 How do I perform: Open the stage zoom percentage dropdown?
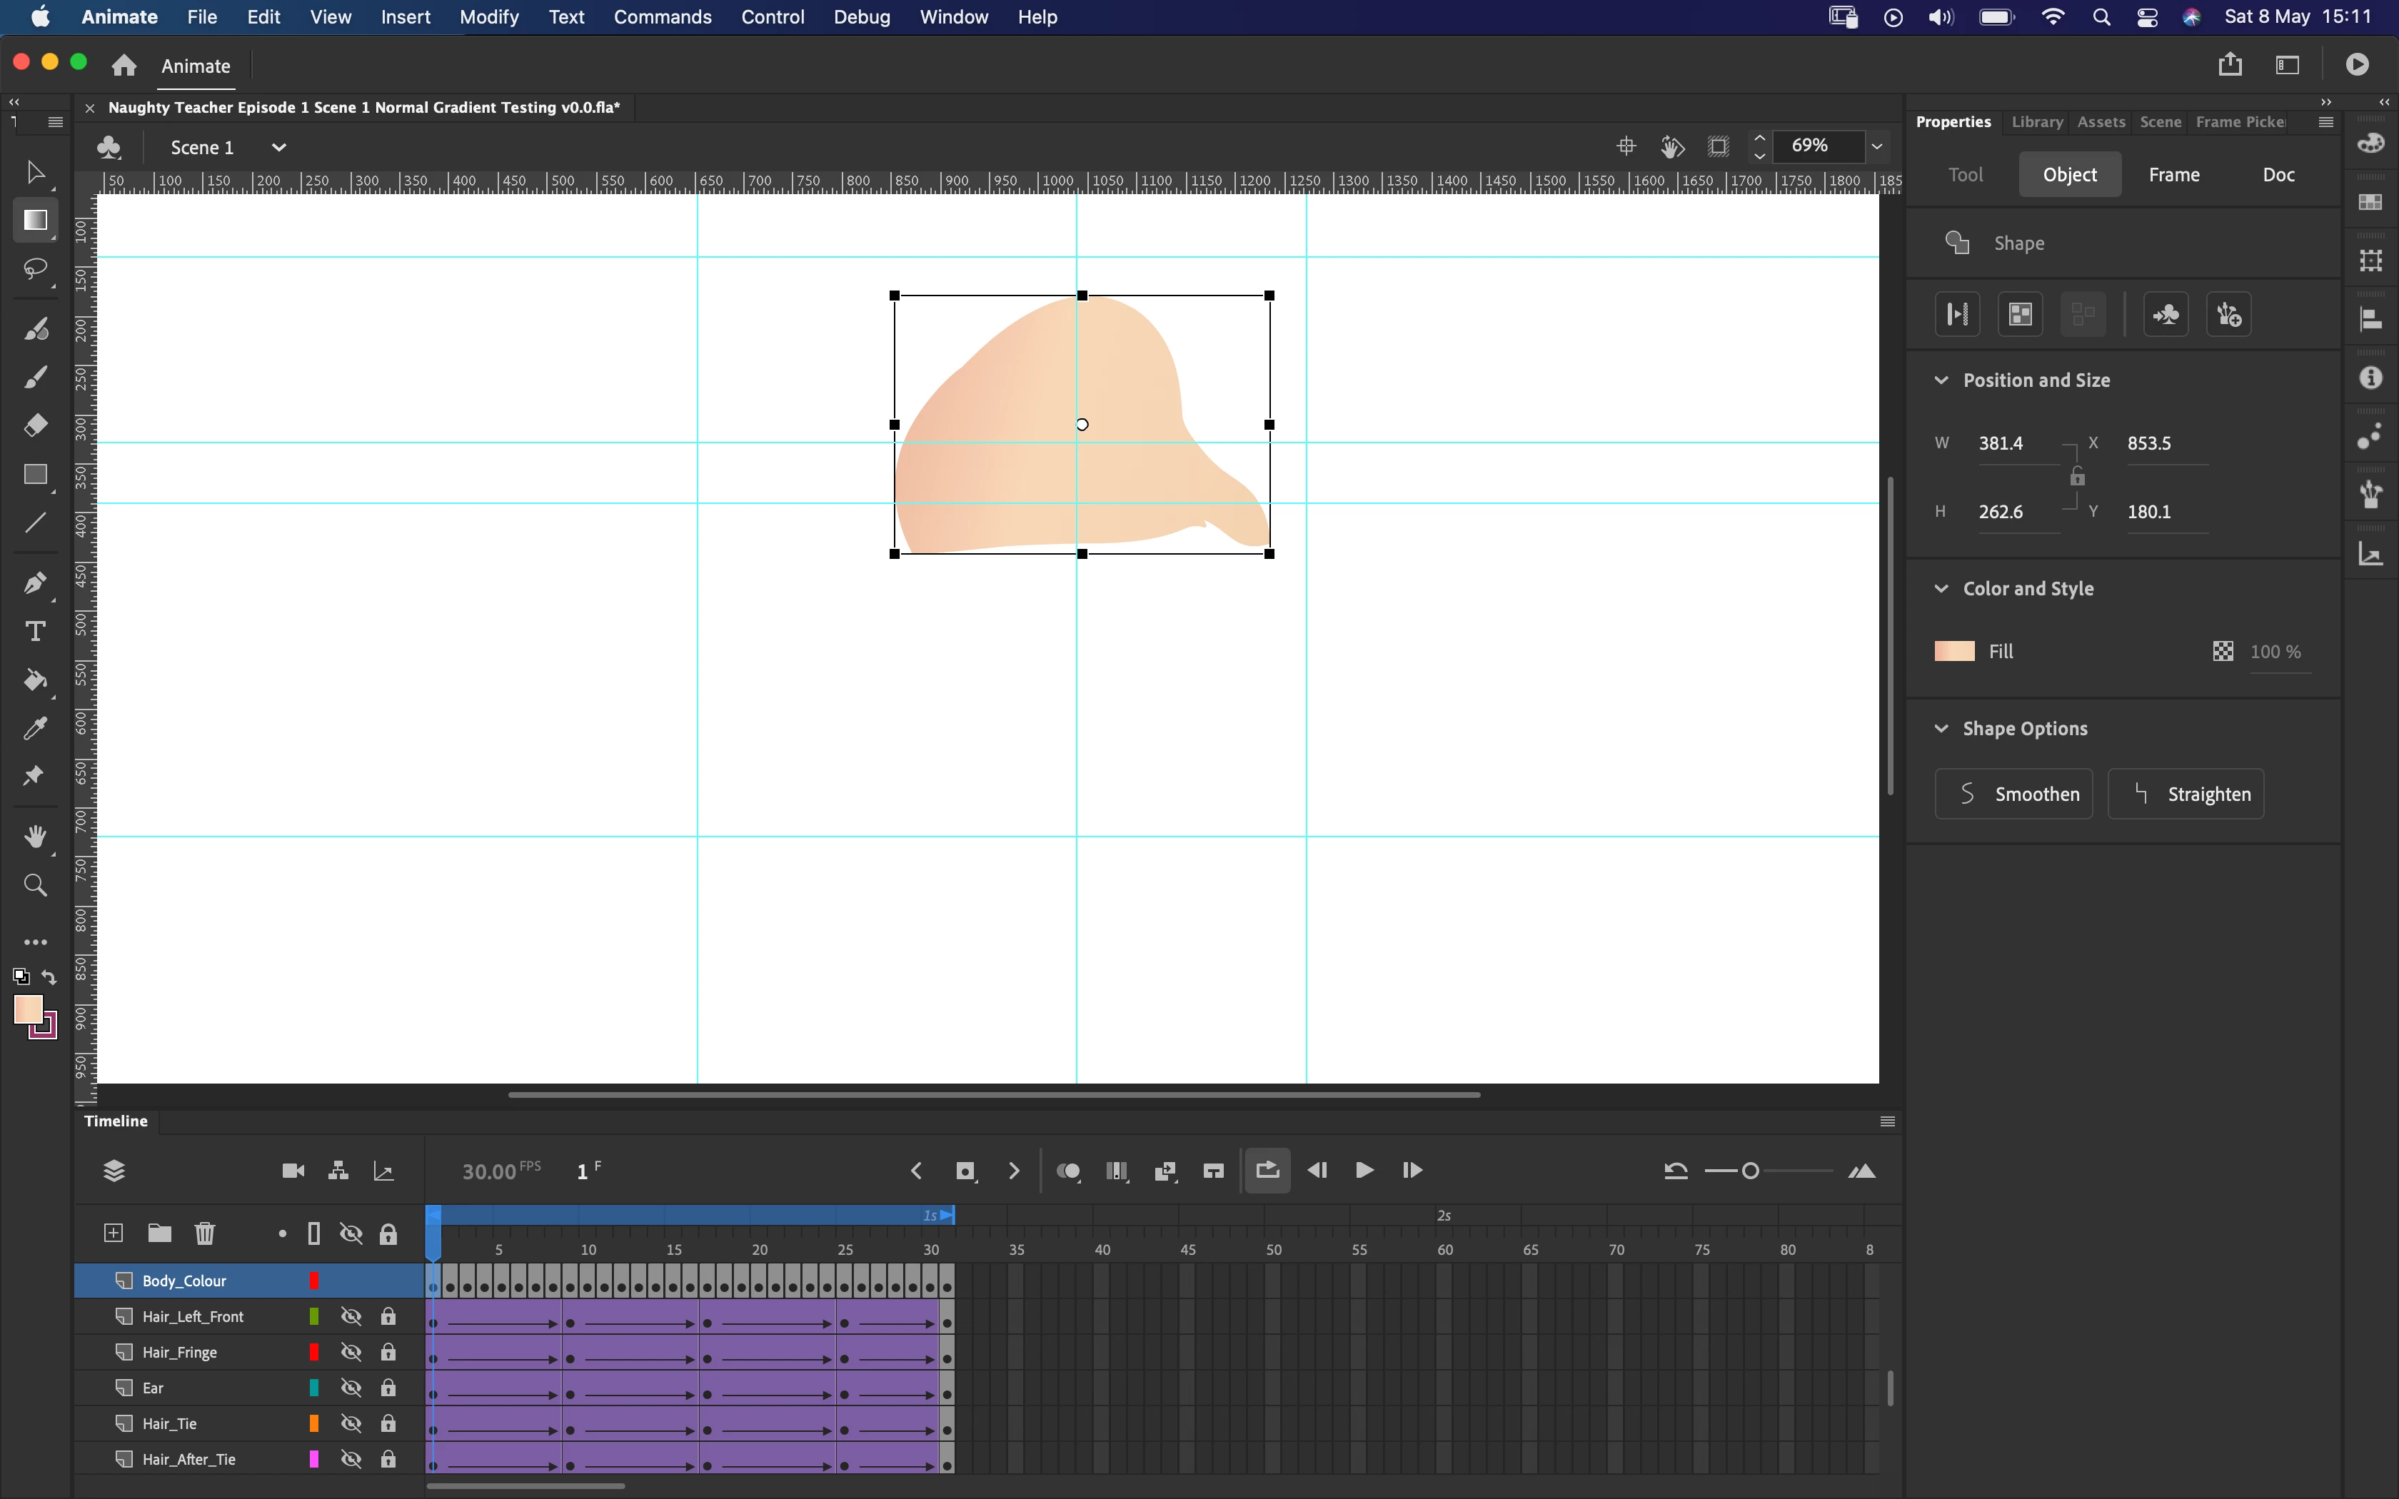(x=1876, y=147)
